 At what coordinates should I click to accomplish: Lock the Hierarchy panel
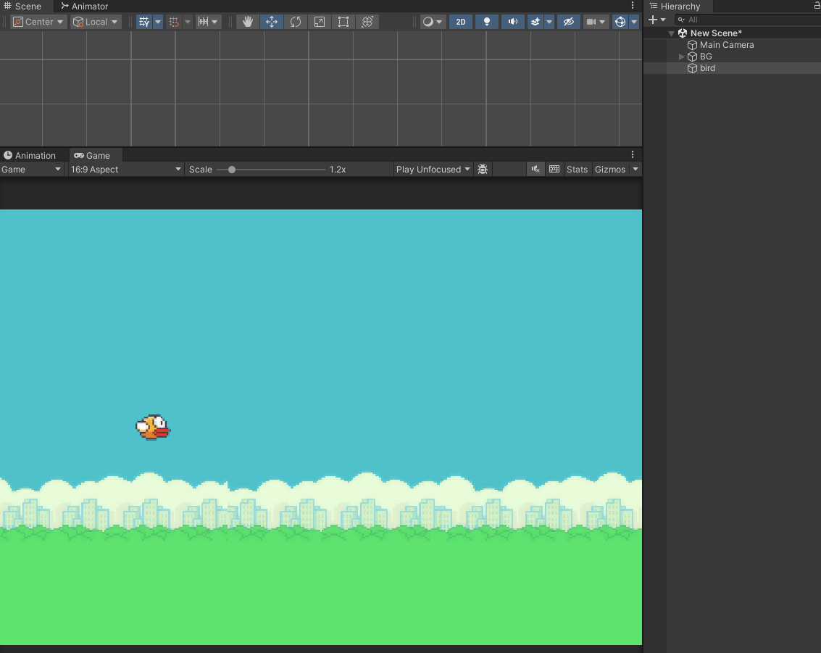817,6
